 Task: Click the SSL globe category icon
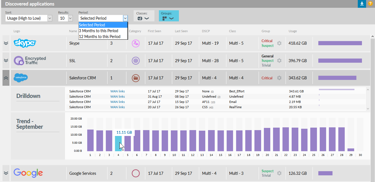(x=136, y=60)
